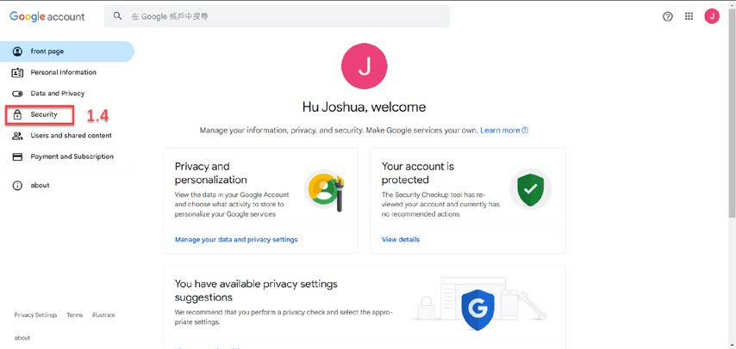Click the Your account is protected heading

click(x=418, y=173)
